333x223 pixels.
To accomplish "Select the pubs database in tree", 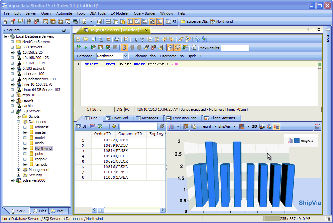I will pyautogui.click(x=39, y=154).
